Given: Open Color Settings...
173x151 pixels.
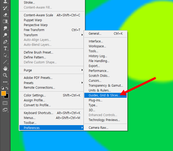Looking at the screenshot, I should tap(51, 95).
